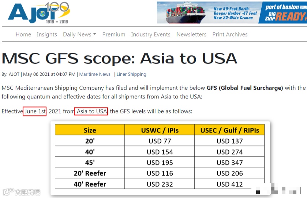The height and width of the screenshot is (198, 307).
Task: Click the USD 154 cell
Action: click(x=160, y=152)
